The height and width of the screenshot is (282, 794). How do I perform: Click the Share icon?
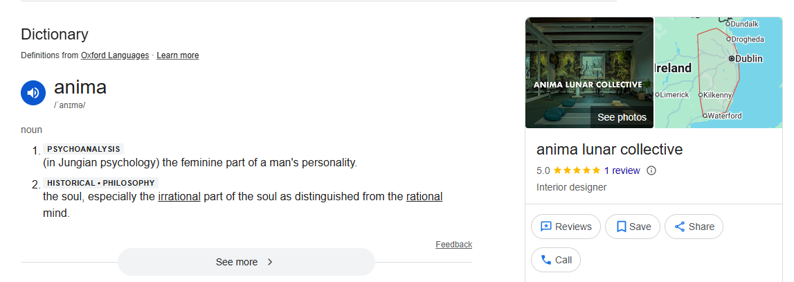coord(680,227)
